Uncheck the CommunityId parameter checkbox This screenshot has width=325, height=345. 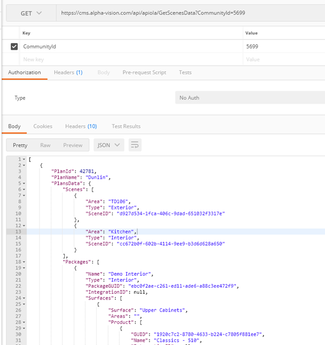point(14,46)
